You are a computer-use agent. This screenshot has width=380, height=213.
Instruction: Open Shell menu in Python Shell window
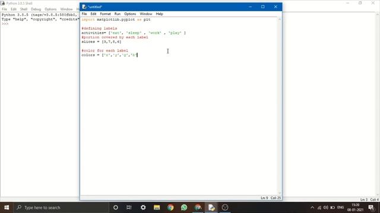(24, 9)
